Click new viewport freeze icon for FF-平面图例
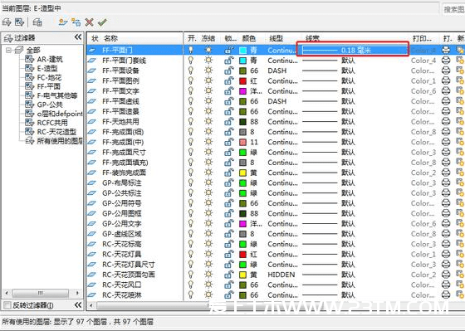 460,81
